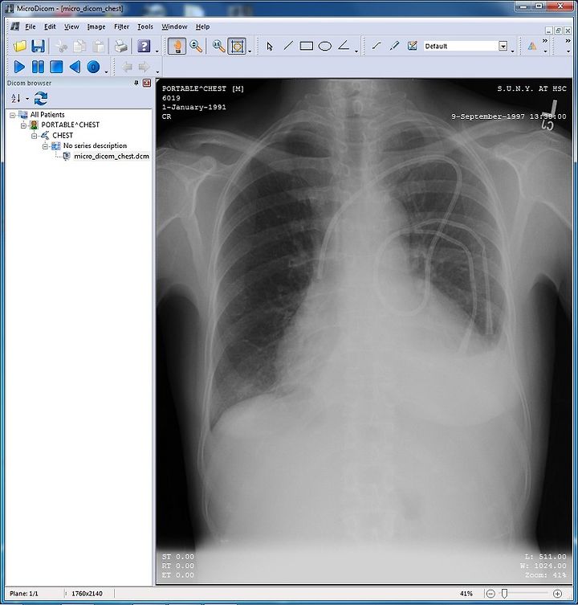
Task: Open the Help menu
Action: (x=203, y=27)
